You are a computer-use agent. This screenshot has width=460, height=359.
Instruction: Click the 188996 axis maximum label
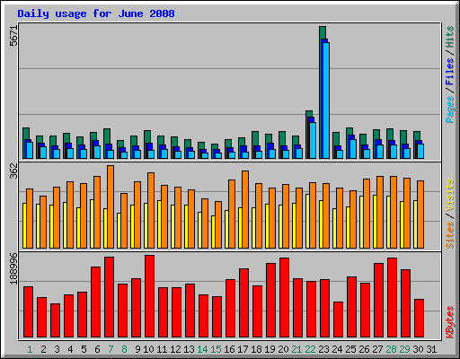pyautogui.click(x=14, y=269)
